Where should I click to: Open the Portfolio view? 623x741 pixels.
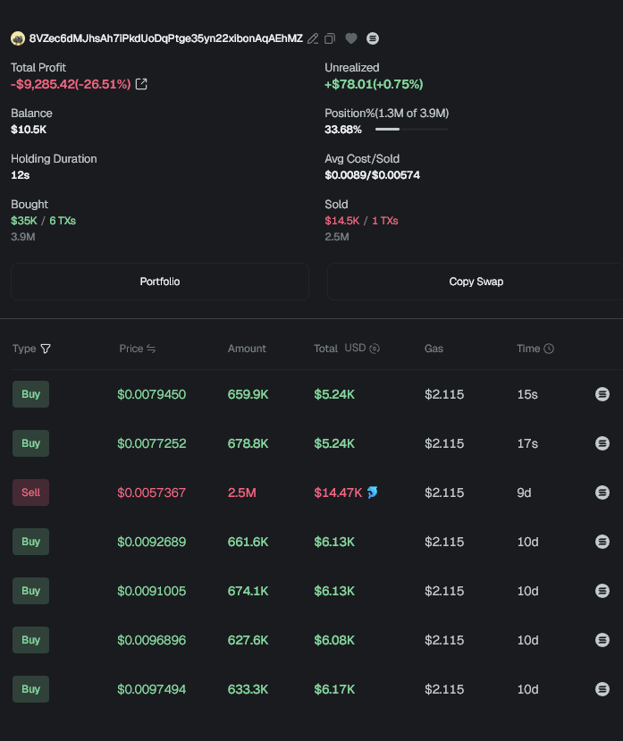click(x=160, y=282)
